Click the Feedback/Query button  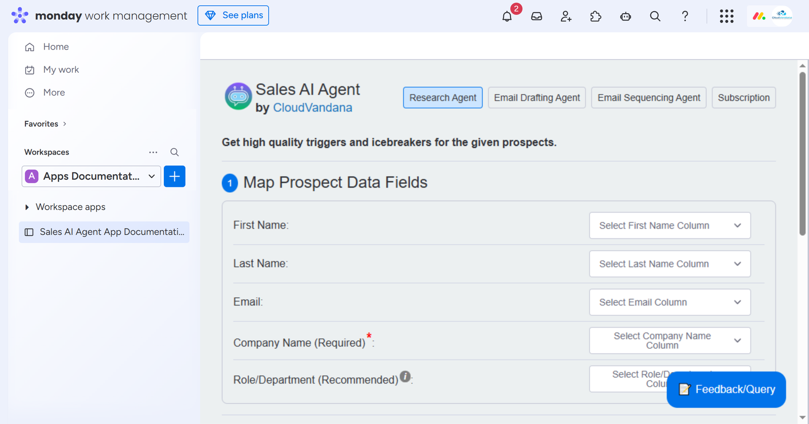pyautogui.click(x=726, y=389)
